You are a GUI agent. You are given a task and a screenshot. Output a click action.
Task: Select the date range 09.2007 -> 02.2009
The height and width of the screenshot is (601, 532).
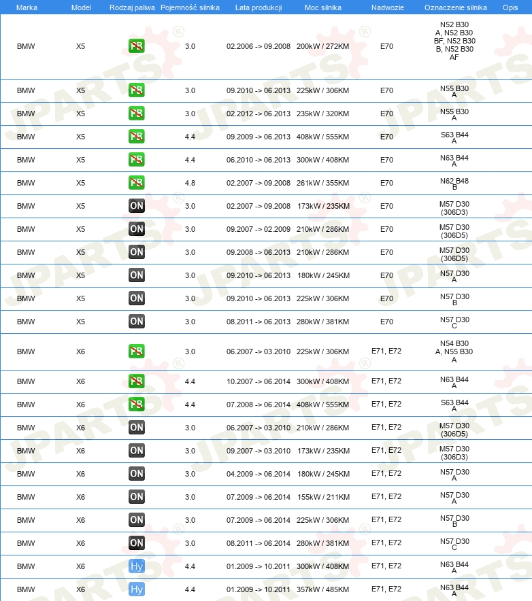pos(259,229)
